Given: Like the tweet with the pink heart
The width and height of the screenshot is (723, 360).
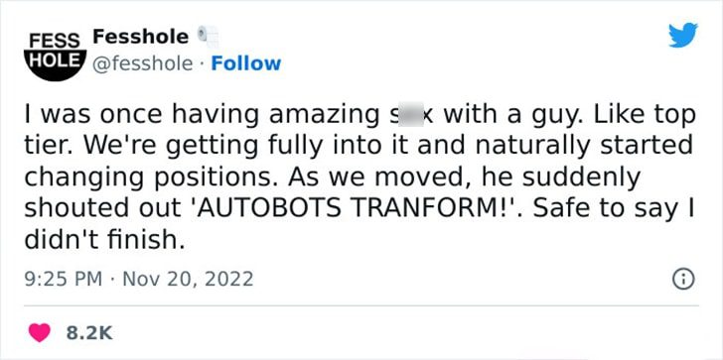Looking at the screenshot, I should click(40, 332).
